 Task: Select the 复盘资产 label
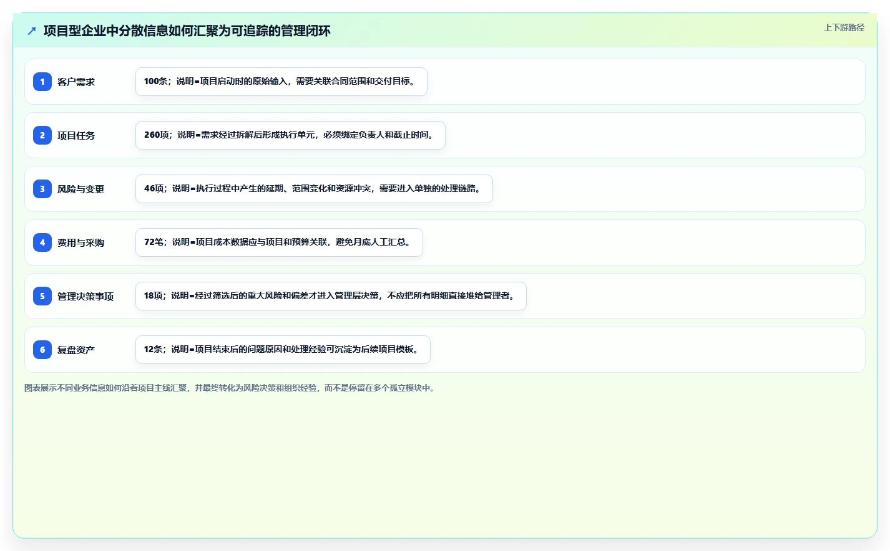coord(76,350)
